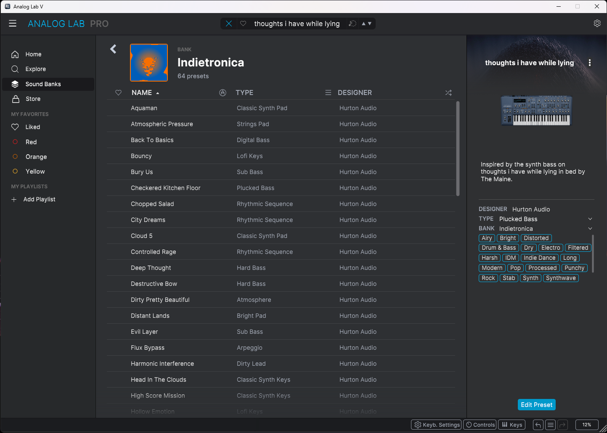The height and width of the screenshot is (433, 607).
Task: Select the High Score Mission preset
Action: (x=281, y=396)
